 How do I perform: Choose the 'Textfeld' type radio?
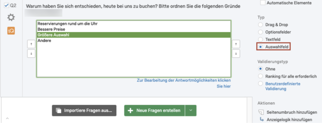260,39
